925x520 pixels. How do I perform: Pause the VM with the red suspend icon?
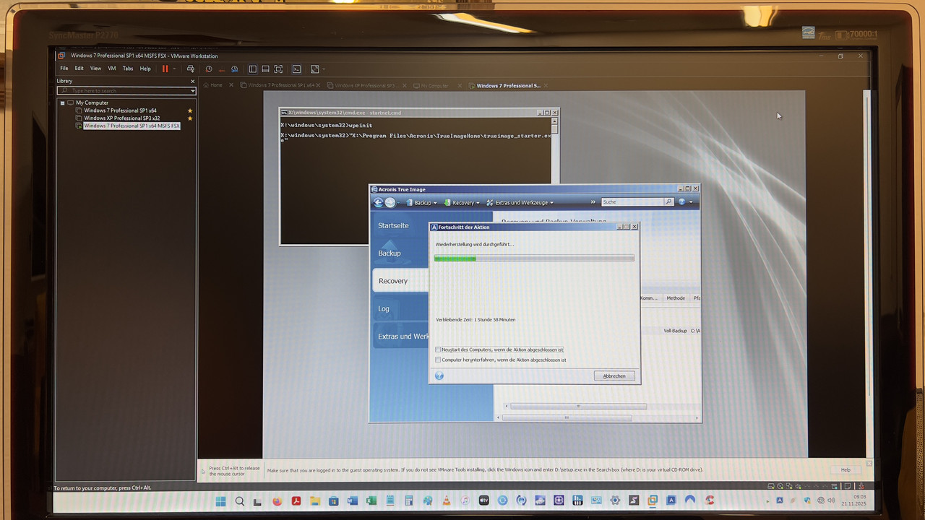(165, 69)
